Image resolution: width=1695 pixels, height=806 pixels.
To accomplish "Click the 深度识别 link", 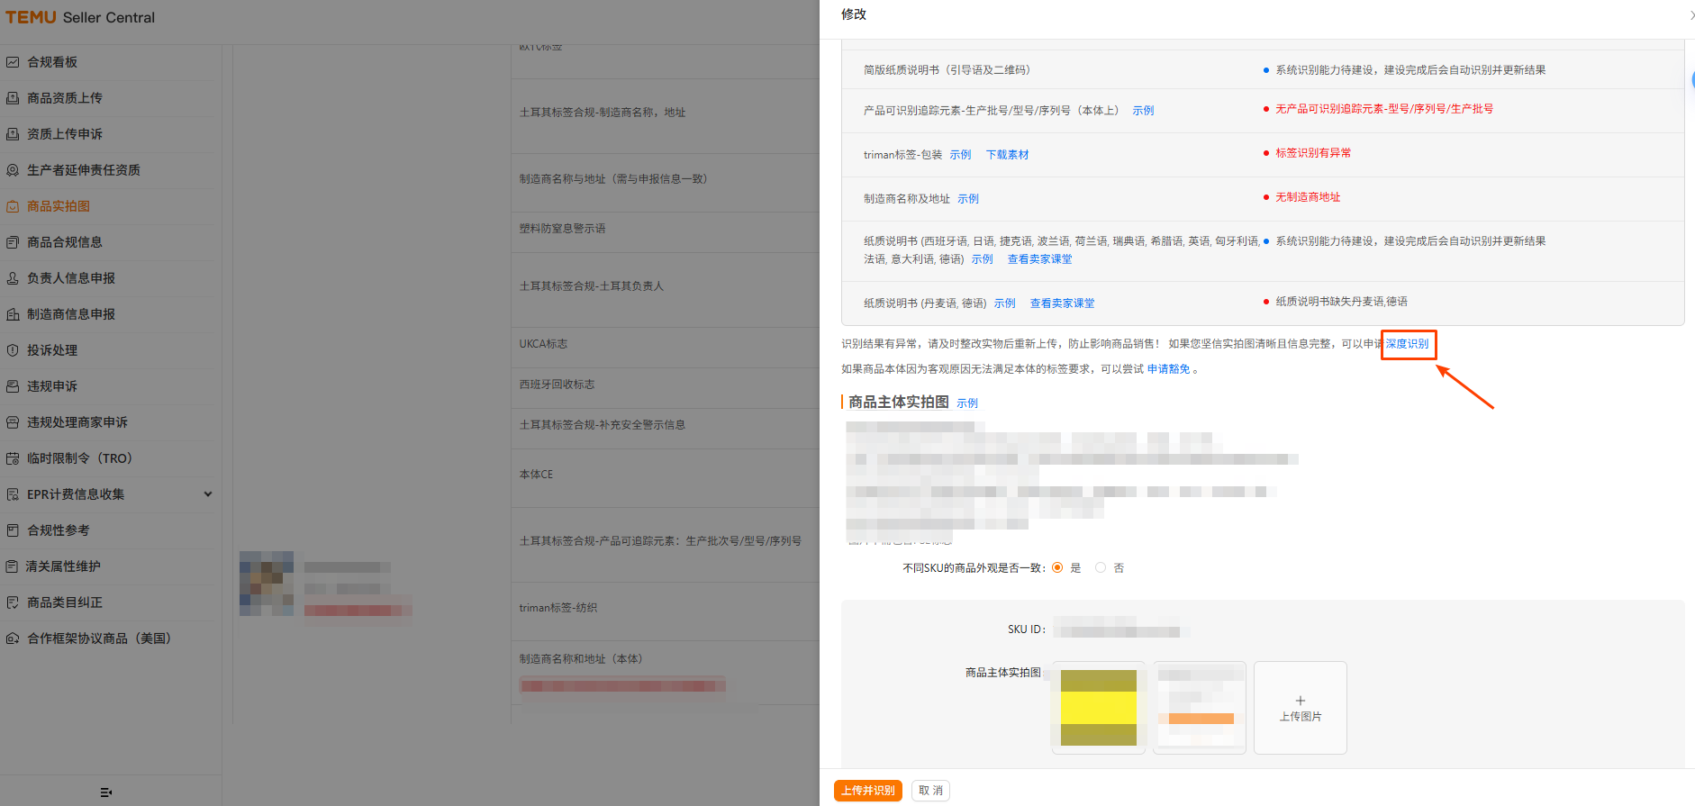I will [1407, 344].
